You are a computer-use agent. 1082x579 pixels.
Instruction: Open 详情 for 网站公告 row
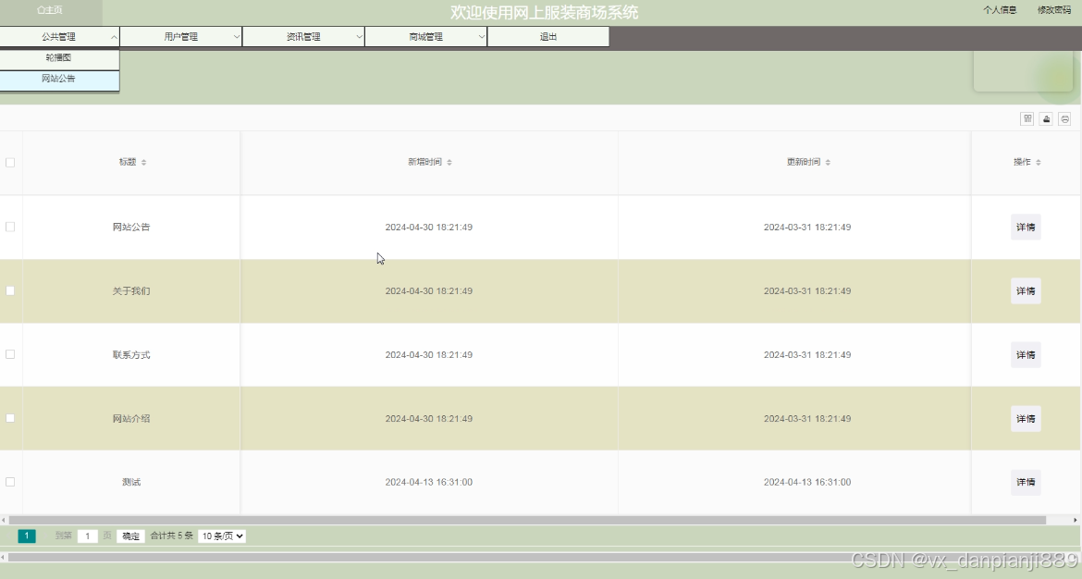[1026, 227]
